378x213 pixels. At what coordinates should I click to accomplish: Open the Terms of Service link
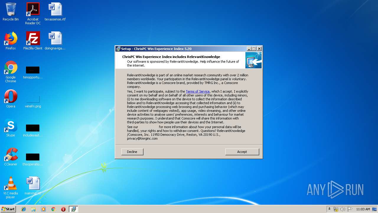click(198, 92)
